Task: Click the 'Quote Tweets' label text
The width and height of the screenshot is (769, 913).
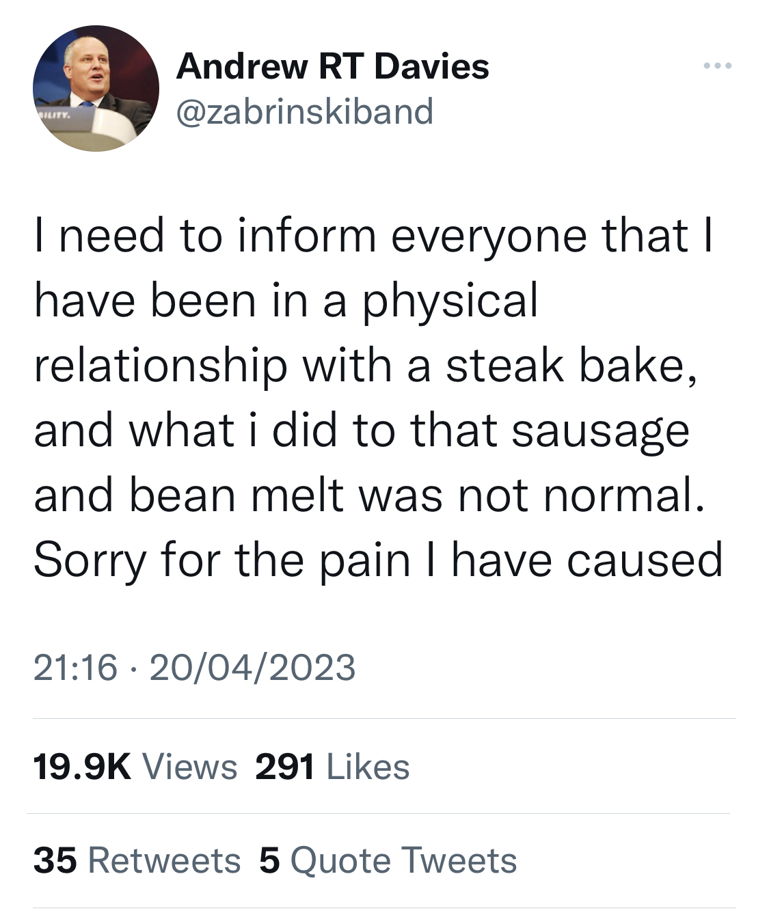Action: [404, 860]
